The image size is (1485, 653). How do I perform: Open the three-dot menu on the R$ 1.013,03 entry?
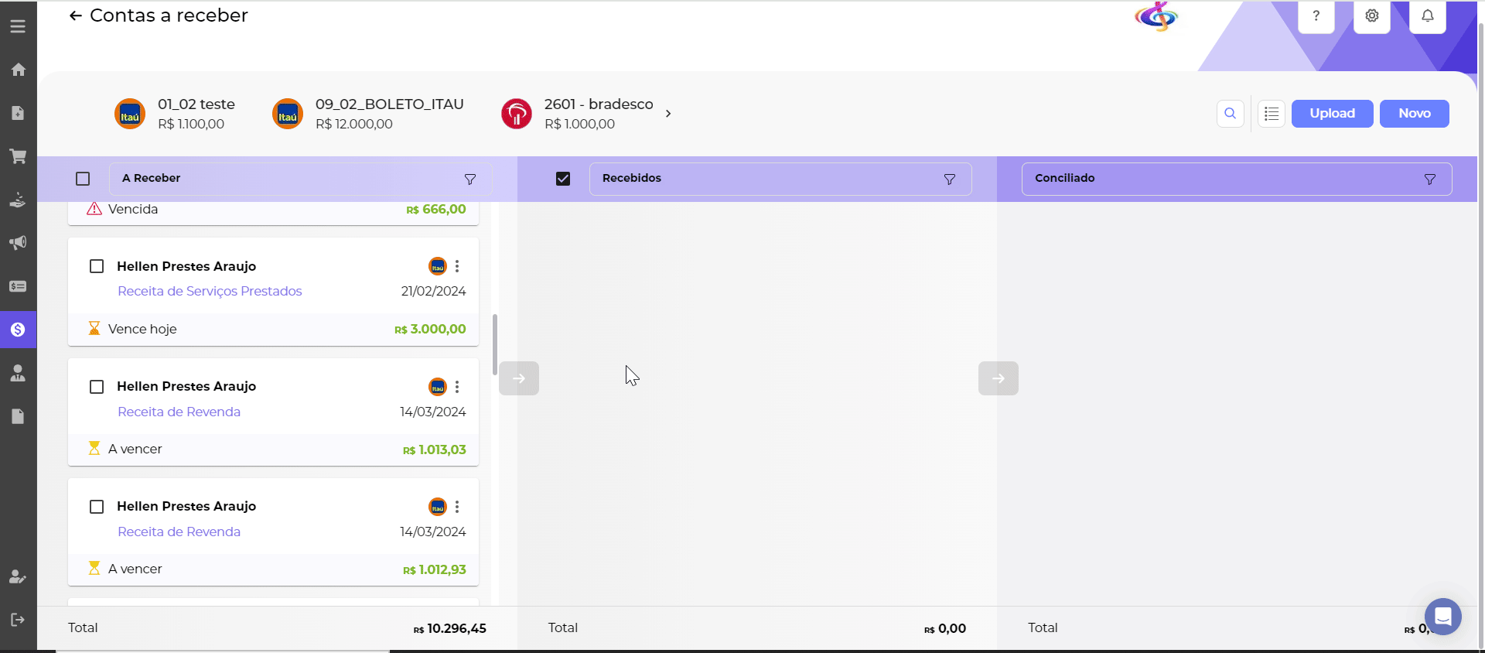(x=457, y=387)
